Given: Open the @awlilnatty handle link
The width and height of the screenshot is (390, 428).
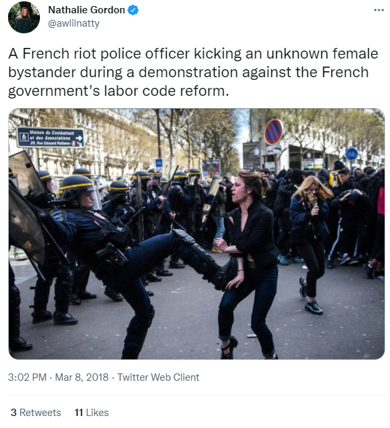Looking at the screenshot, I should point(73,23).
